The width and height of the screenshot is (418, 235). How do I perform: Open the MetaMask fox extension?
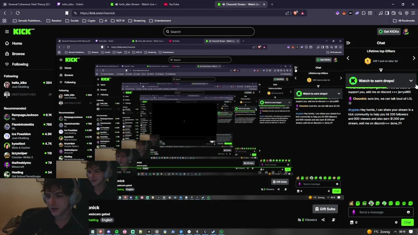click(344, 13)
